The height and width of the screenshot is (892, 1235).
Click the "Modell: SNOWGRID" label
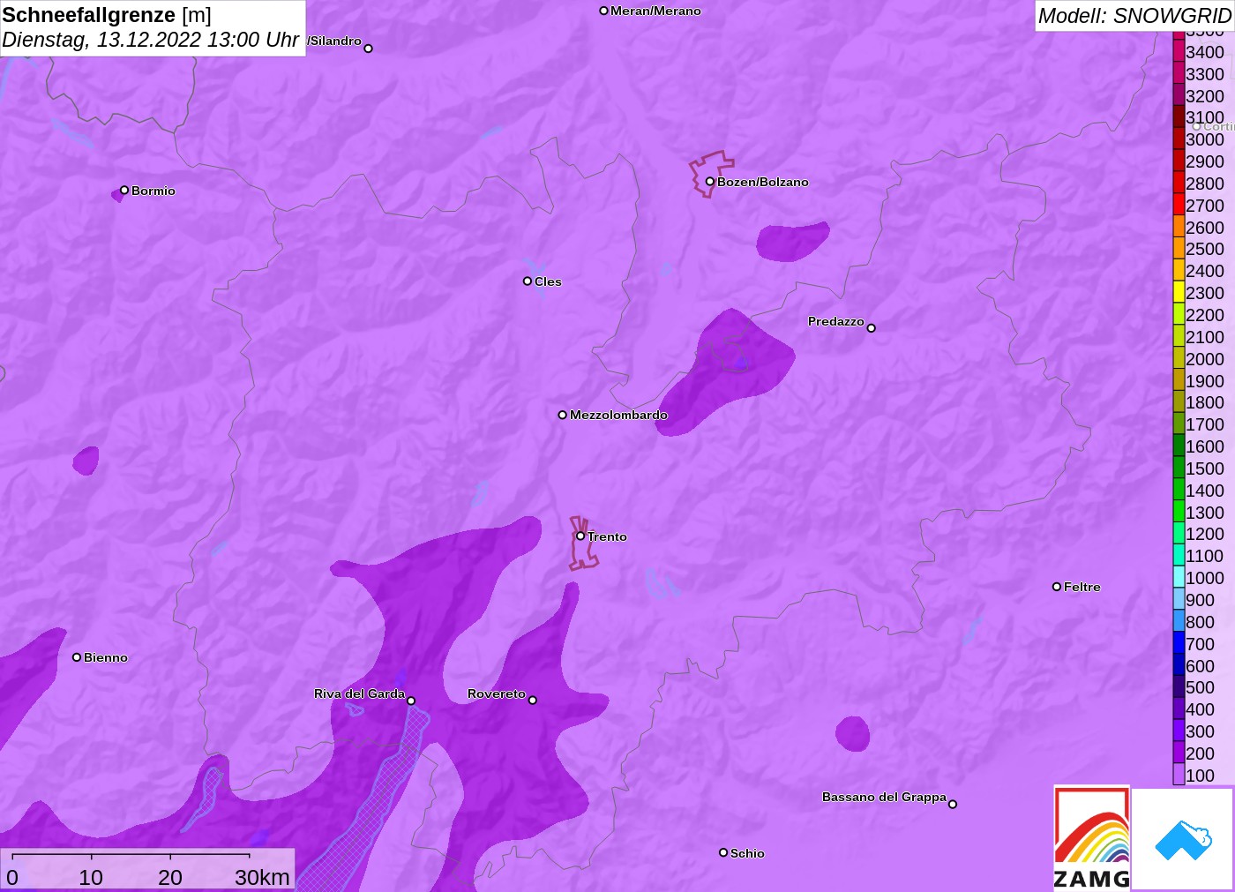point(1134,16)
